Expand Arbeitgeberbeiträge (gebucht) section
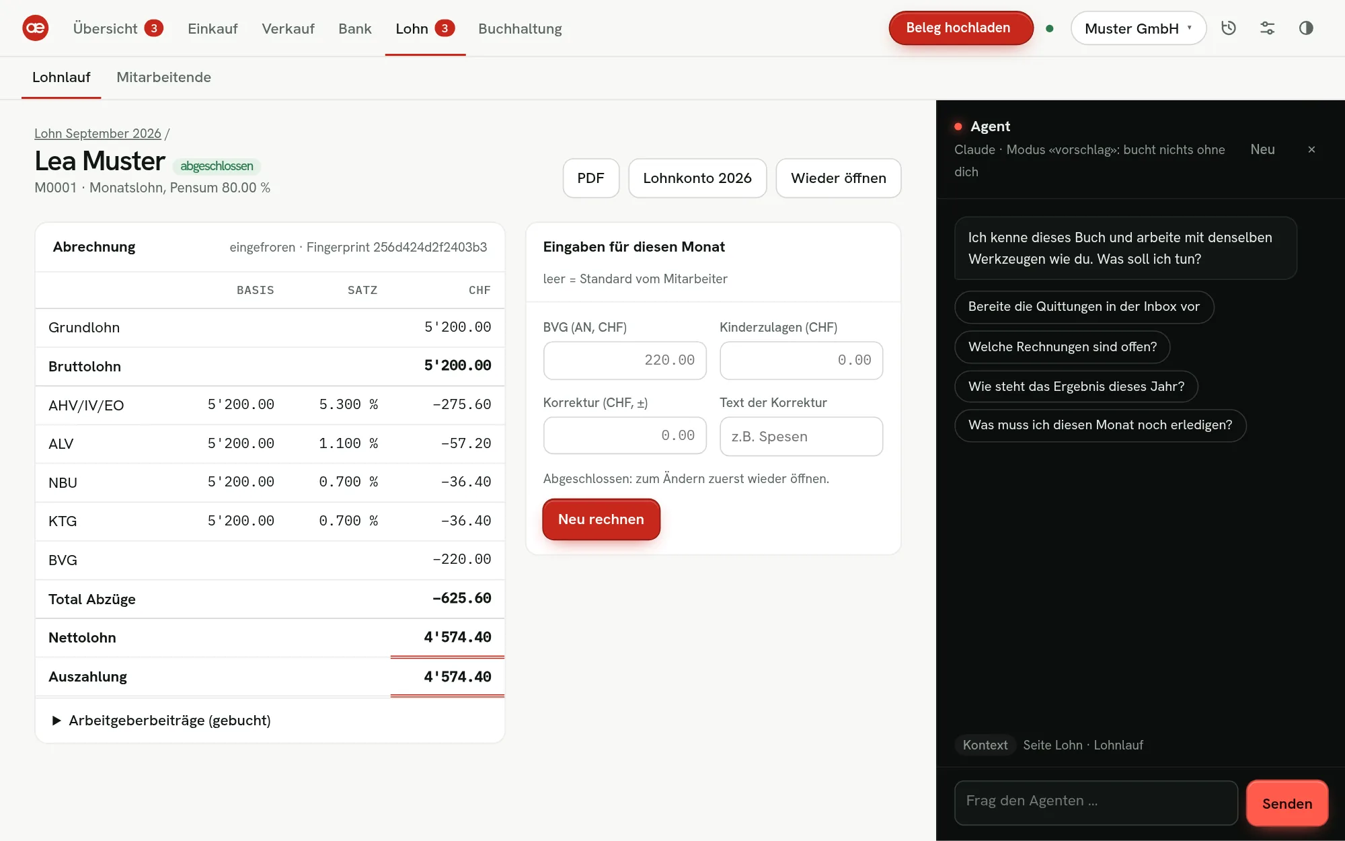Viewport: 1345px width, 841px height. click(x=161, y=721)
